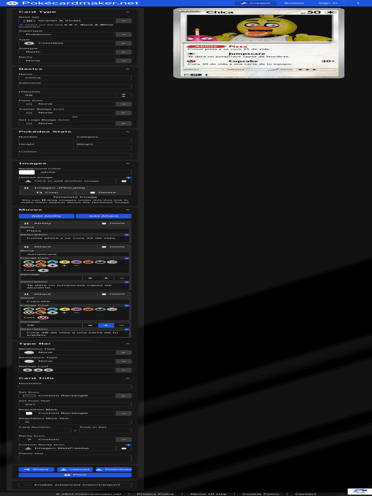Add Fire energy to Jumpscare cost
372x496 pixels.
[41, 262]
